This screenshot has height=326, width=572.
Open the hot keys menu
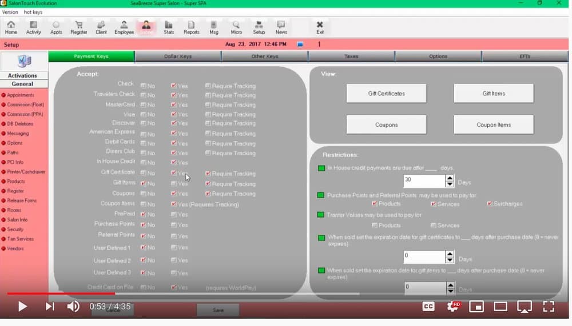click(x=33, y=12)
